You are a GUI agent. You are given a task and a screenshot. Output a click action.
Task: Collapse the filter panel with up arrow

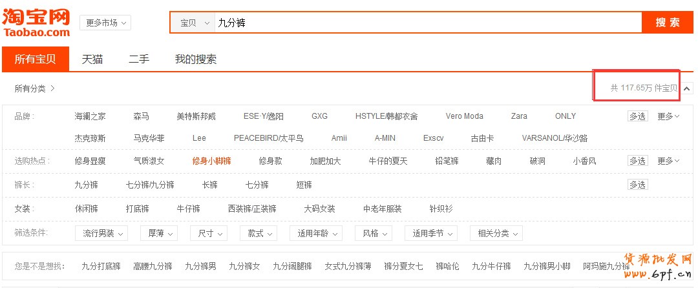click(x=688, y=88)
